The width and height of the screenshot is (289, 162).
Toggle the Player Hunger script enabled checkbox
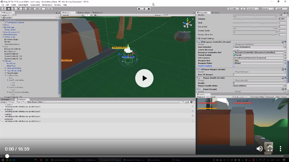[x=201, y=69]
